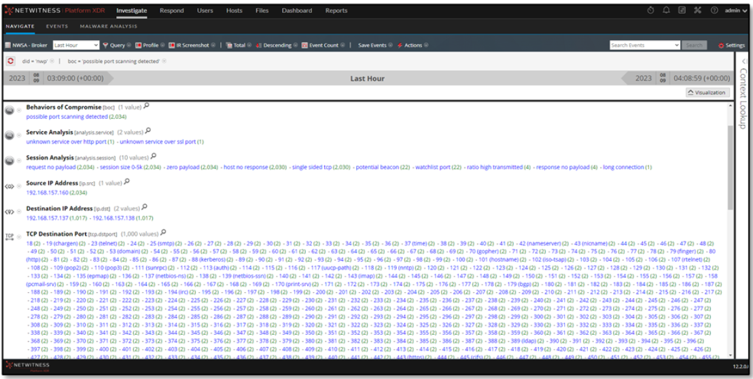Open the Last Hour time range dropdown

[75, 46]
